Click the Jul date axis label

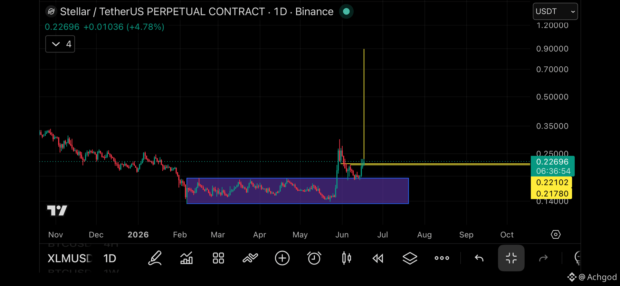pyautogui.click(x=383, y=235)
